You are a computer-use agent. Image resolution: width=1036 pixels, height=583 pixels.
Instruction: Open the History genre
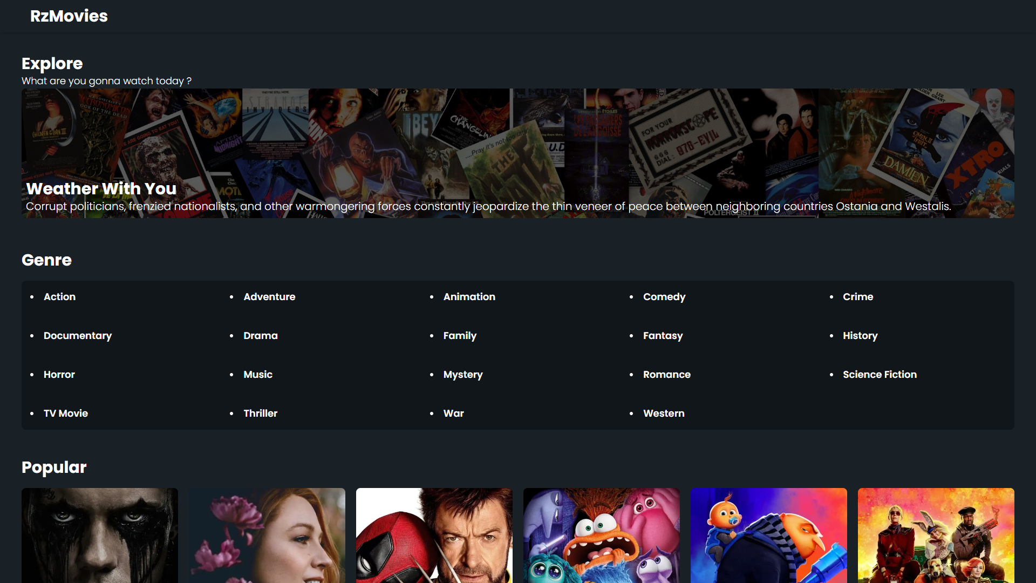(x=860, y=335)
